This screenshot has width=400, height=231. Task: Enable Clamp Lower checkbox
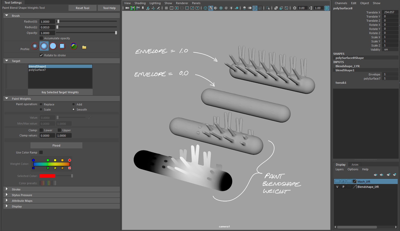[x=41, y=130]
